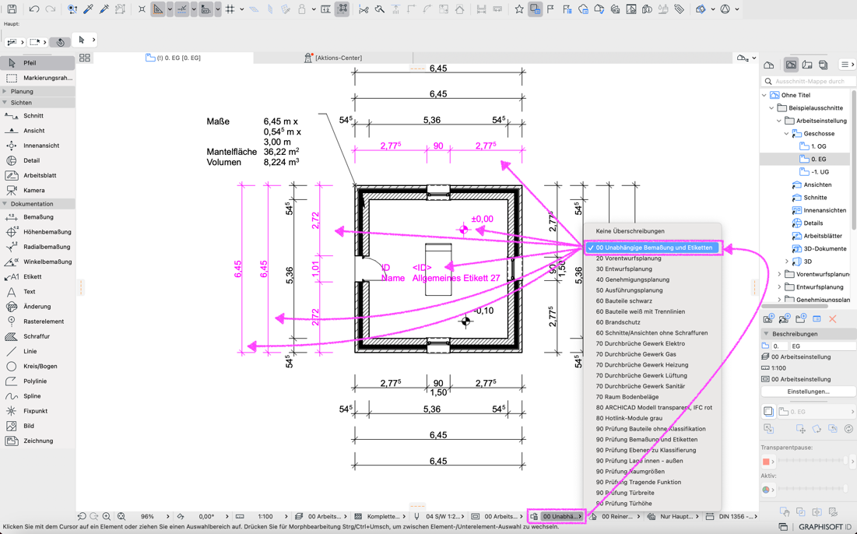Viewport: 857px width, 534px height.
Task: Open the dropdown beside the circled-A icon
Action: [x=737, y=9]
